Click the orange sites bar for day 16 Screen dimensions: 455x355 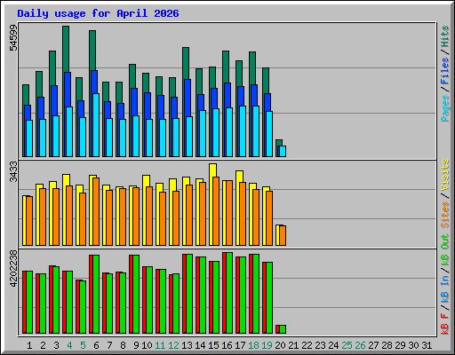point(229,213)
